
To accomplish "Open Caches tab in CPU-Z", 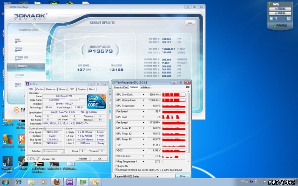I will [40, 89].
